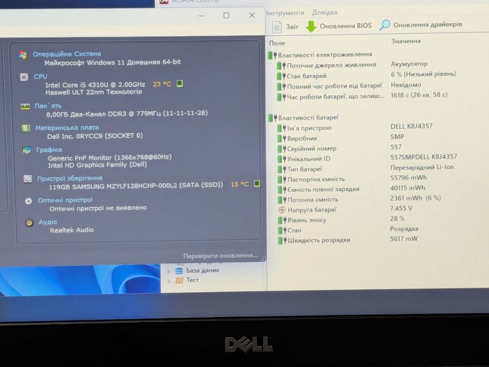Click the RAM module icon beside Пам'ять
Screen dimensions: 489x367
coord(25,107)
